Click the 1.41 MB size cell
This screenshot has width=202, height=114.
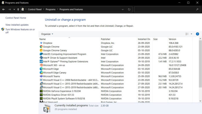pyautogui.click(x=162, y=61)
